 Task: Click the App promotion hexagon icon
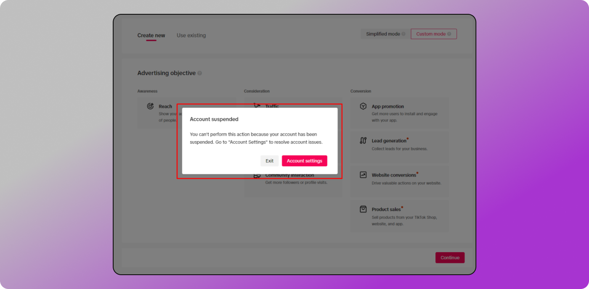(x=363, y=106)
